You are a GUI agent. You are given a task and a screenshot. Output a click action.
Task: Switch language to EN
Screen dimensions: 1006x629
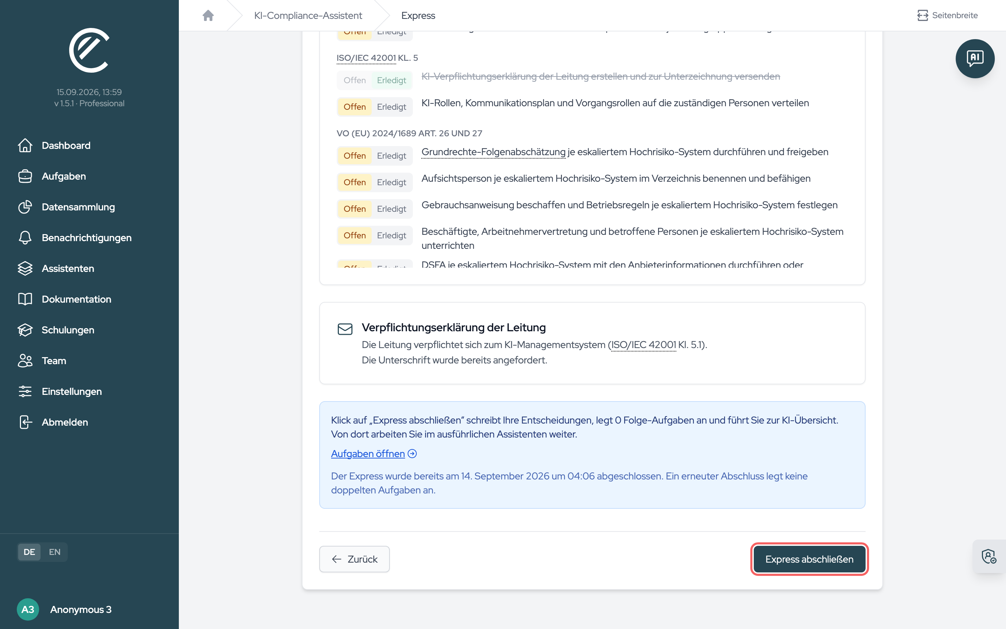54,552
